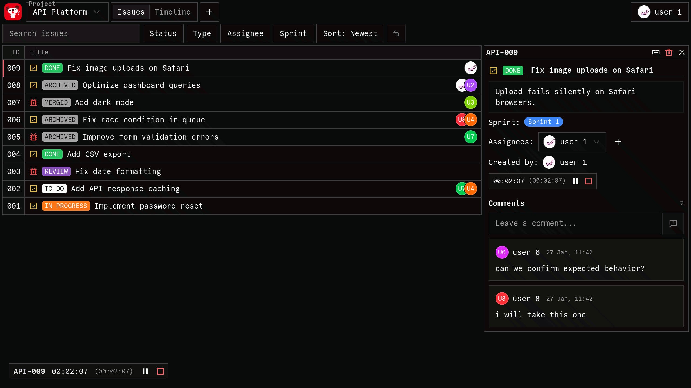691x388 pixels.
Task: Click the plus icon next to Timeline
Action: (209, 12)
